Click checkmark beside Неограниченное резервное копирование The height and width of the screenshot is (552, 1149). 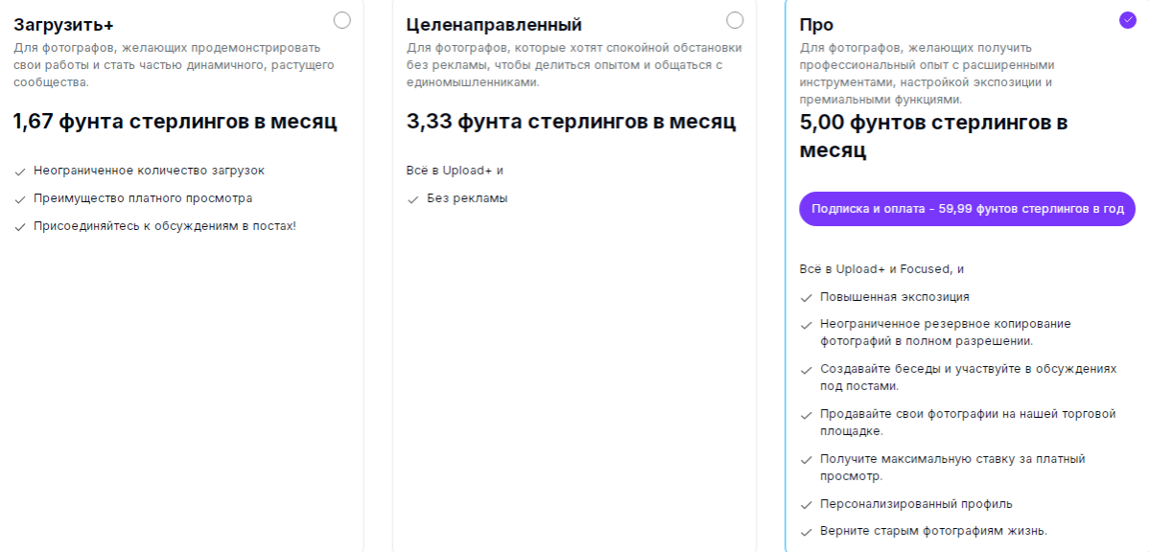[807, 325]
